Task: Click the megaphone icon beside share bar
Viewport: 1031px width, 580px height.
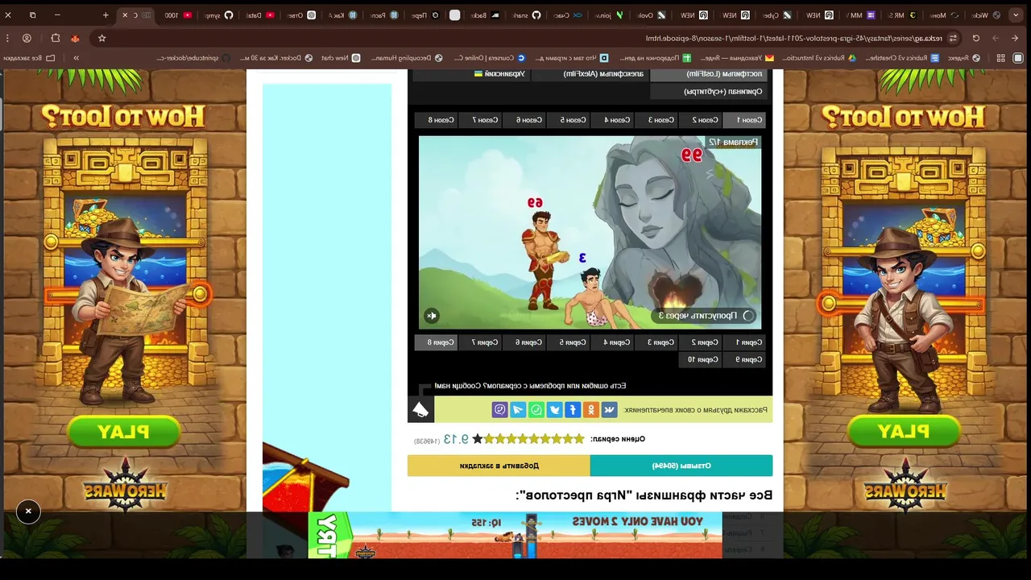Action: pyautogui.click(x=420, y=410)
